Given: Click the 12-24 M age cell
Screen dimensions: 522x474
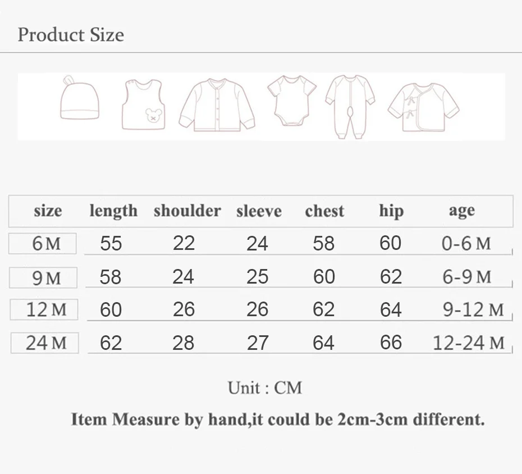Looking at the screenshot, I should click(x=469, y=343).
